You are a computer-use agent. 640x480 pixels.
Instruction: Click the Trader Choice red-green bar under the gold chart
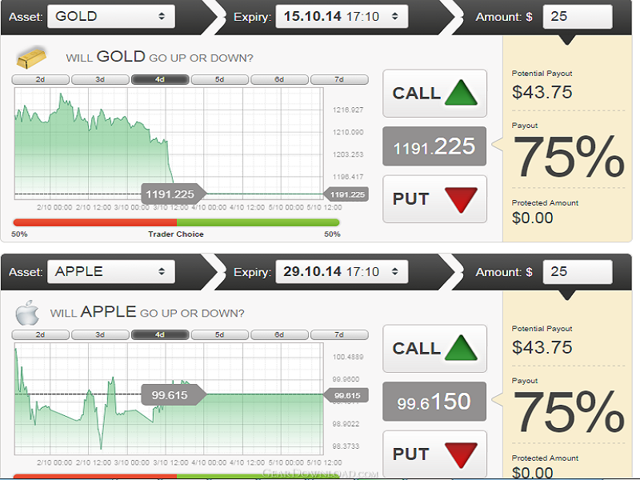(x=176, y=222)
